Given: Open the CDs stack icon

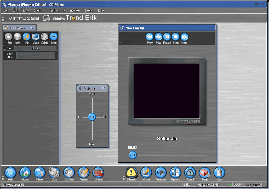Looking at the screenshot, I should point(54,173).
